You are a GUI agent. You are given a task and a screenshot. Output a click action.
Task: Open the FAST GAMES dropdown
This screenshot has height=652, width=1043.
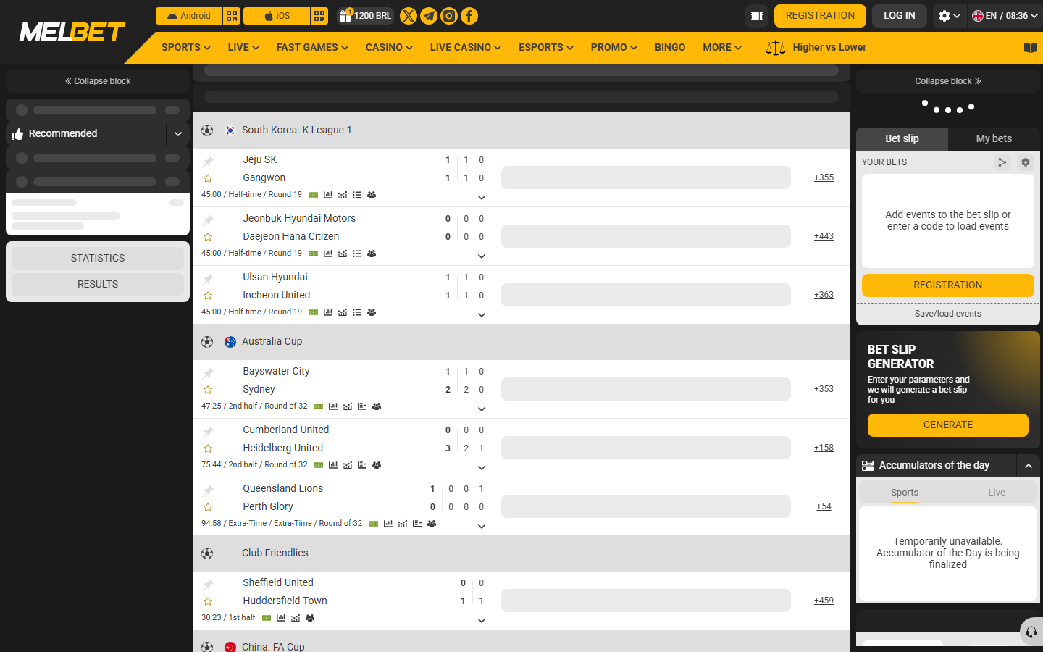point(312,47)
